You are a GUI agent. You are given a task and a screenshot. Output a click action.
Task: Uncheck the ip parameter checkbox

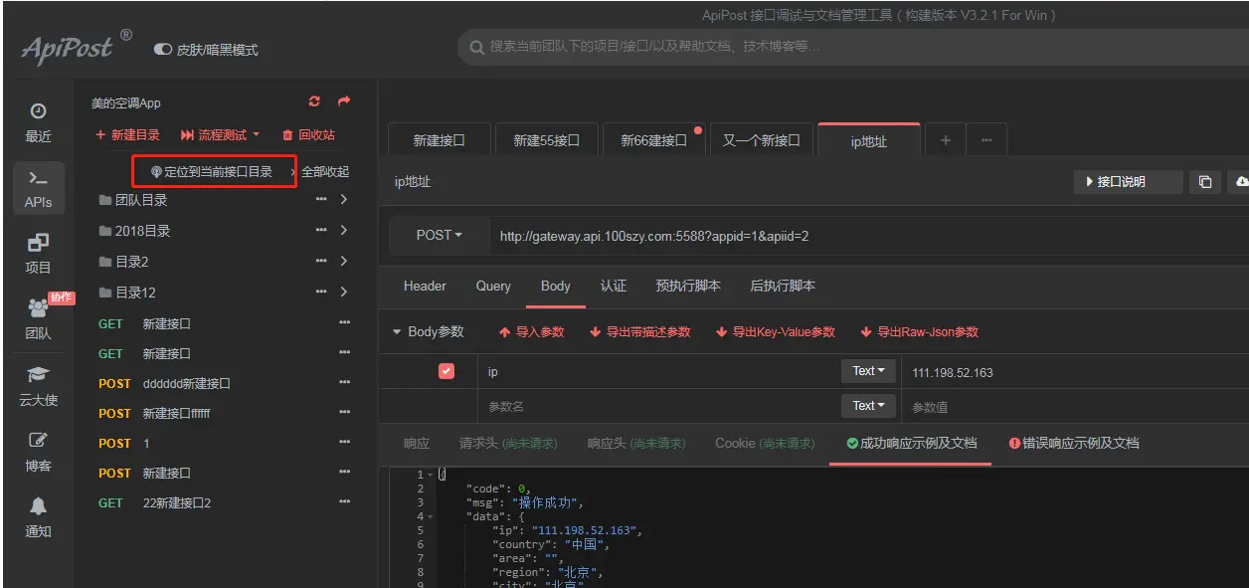(x=446, y=371)
